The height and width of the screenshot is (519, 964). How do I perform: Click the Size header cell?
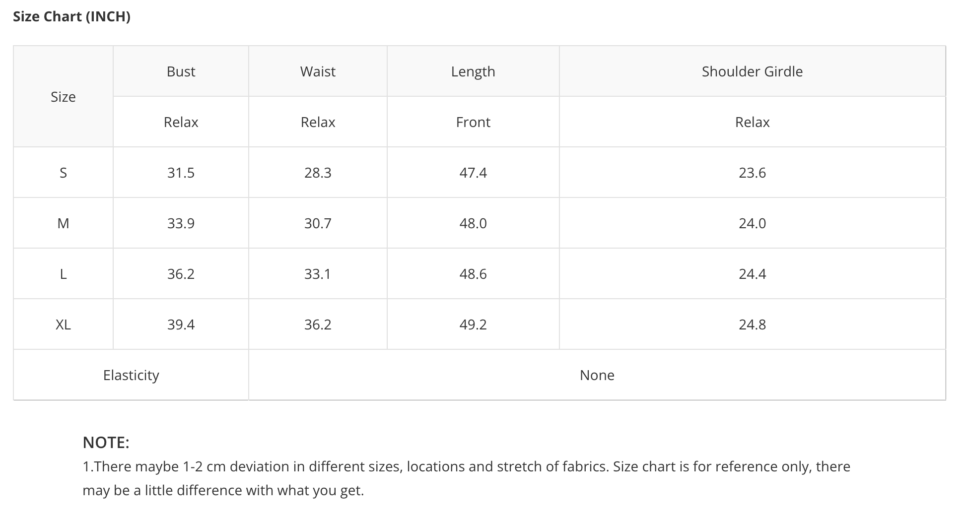pyautogui.click(x=63, y=97)
